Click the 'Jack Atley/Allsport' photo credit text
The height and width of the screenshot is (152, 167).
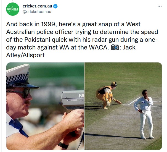[71, 51]
